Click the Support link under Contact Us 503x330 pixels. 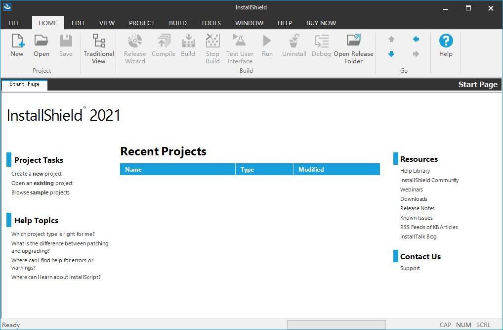(x=410, y=268)
